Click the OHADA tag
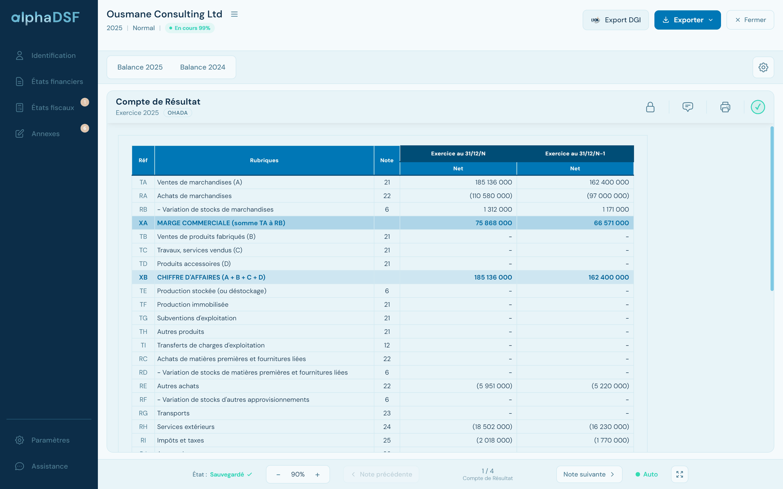 tap(177, 113)
